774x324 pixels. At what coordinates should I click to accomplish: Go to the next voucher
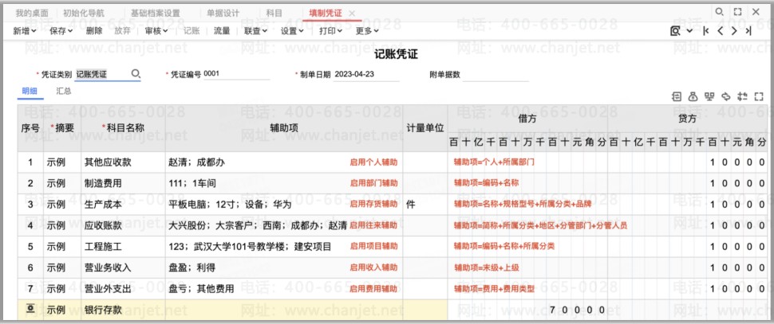(734, 31)
